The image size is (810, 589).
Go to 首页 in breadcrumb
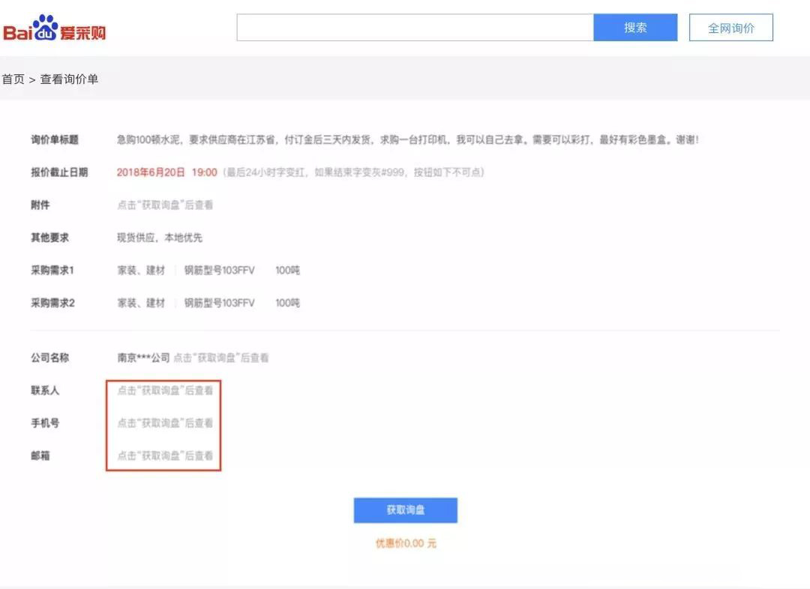[13, 79]
